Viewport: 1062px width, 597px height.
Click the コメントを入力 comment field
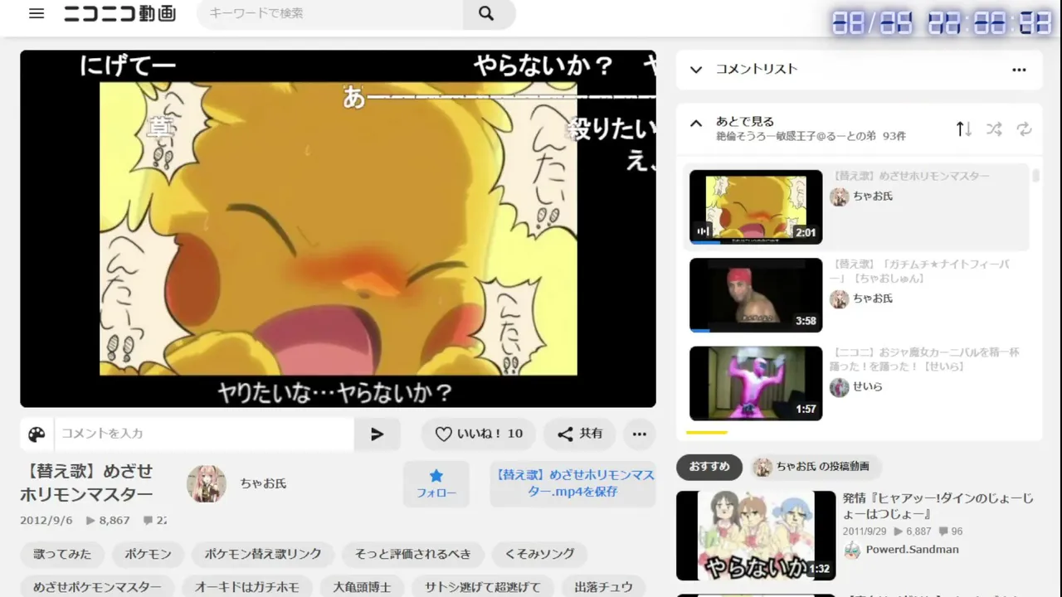coord(204,434)
